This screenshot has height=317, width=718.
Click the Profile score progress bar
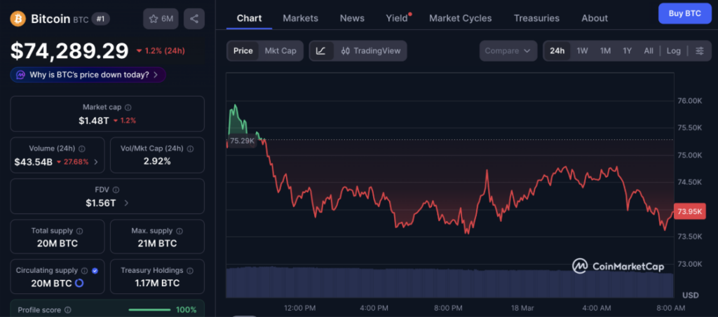point(149,309)
